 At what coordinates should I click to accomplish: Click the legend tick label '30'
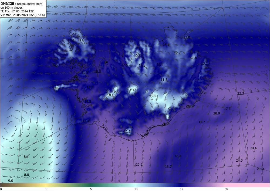click(226, 189)
